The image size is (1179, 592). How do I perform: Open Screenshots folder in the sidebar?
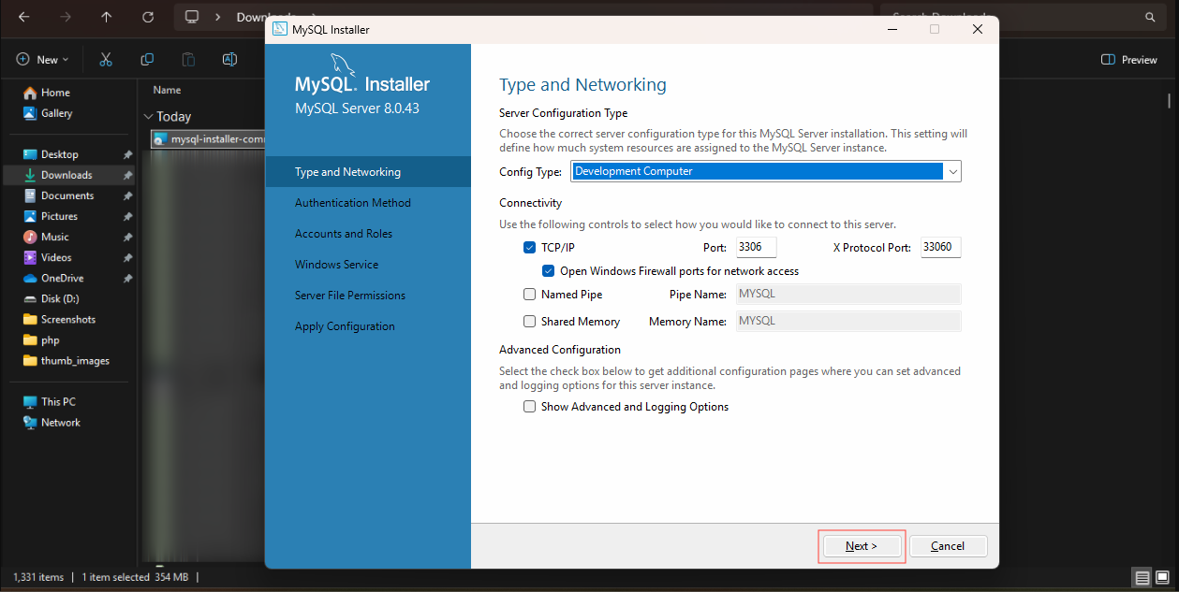(x=70, y=319)
